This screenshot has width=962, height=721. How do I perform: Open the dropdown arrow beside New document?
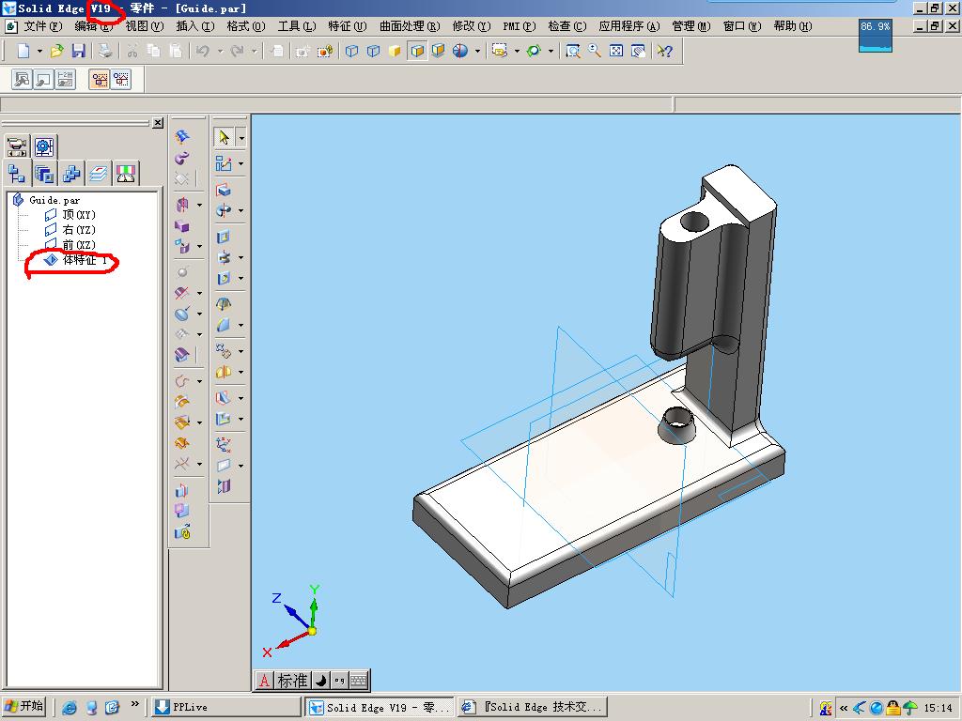(39, 51)
